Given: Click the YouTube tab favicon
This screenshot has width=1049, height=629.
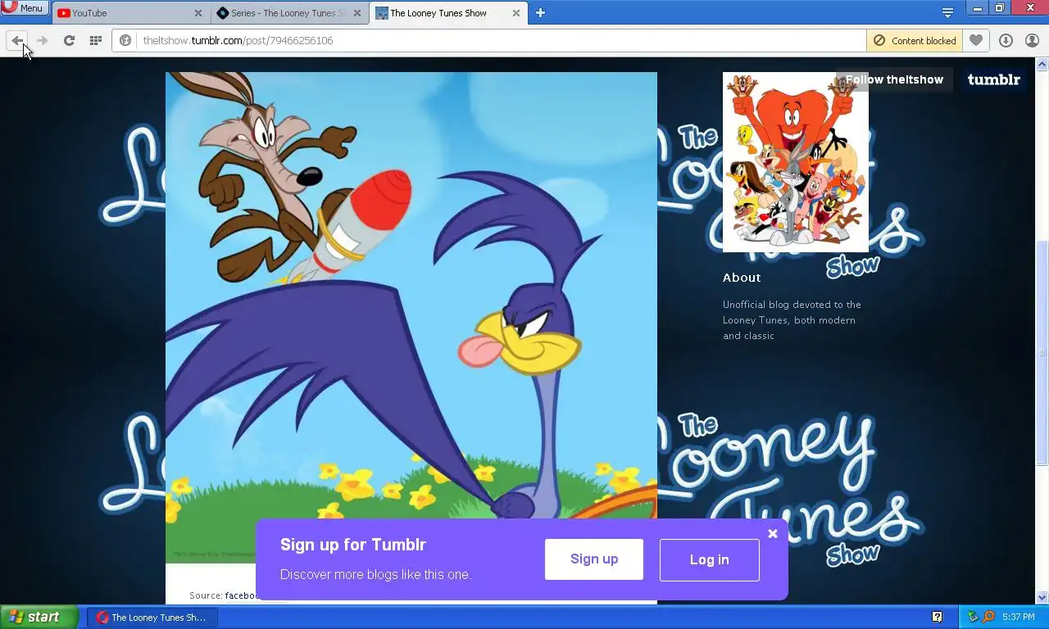Looking at the screenshot, I should pyautogui.click(x=63, y=13).
